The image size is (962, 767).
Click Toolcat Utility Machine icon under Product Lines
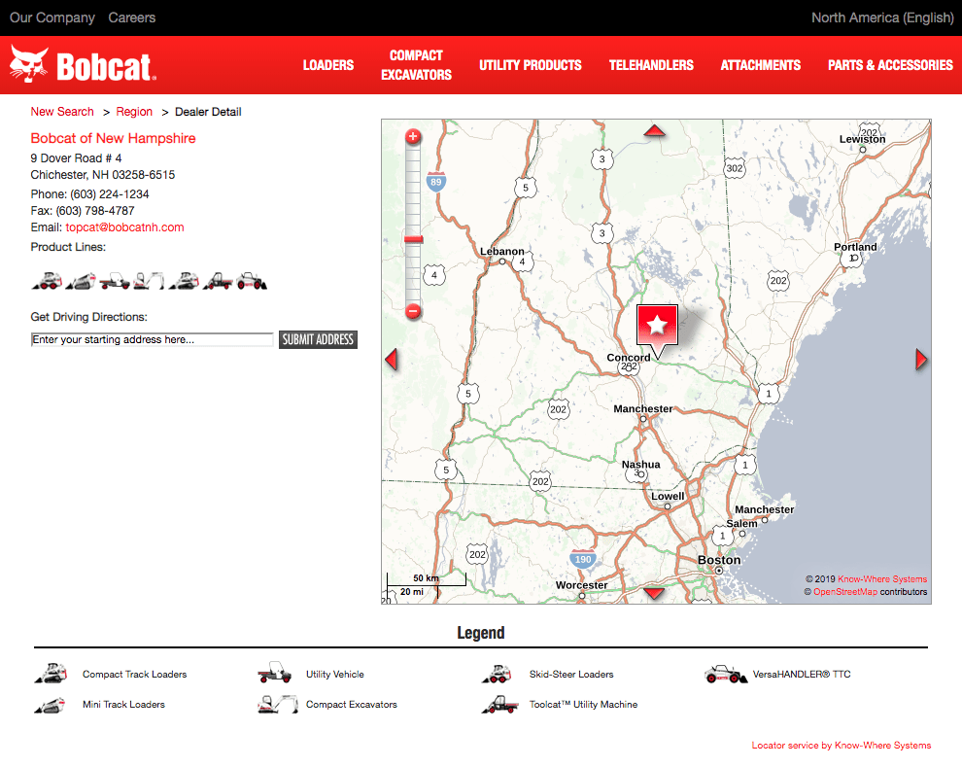click(218, 281)
